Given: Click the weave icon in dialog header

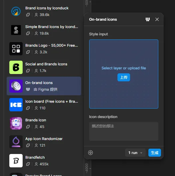Looking at the screenshot, I should coord(148,19).
